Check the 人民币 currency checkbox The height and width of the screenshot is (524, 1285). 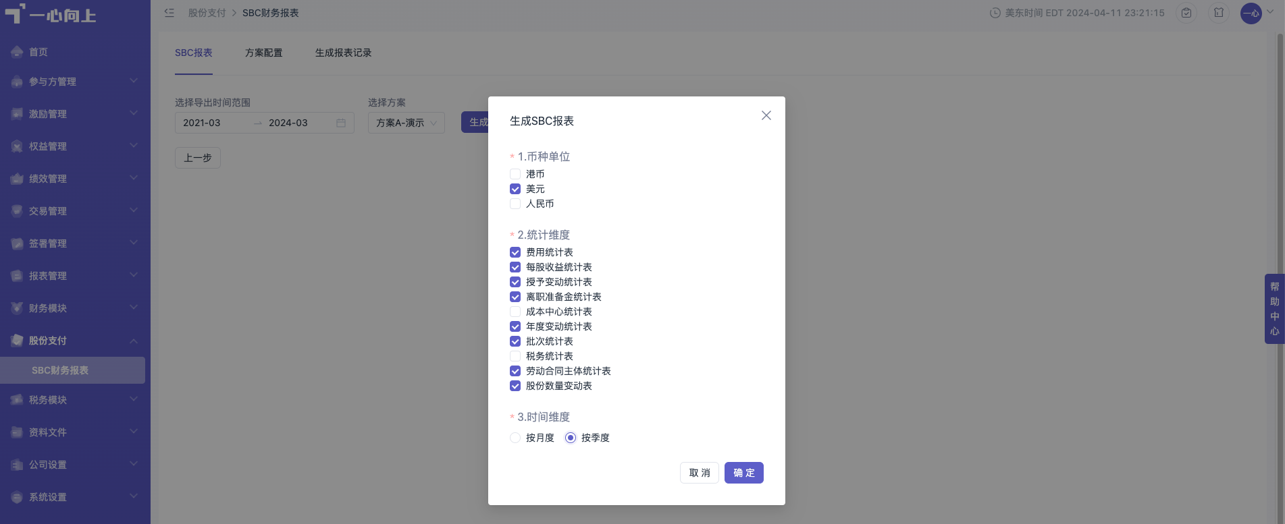tap(515, 204)
